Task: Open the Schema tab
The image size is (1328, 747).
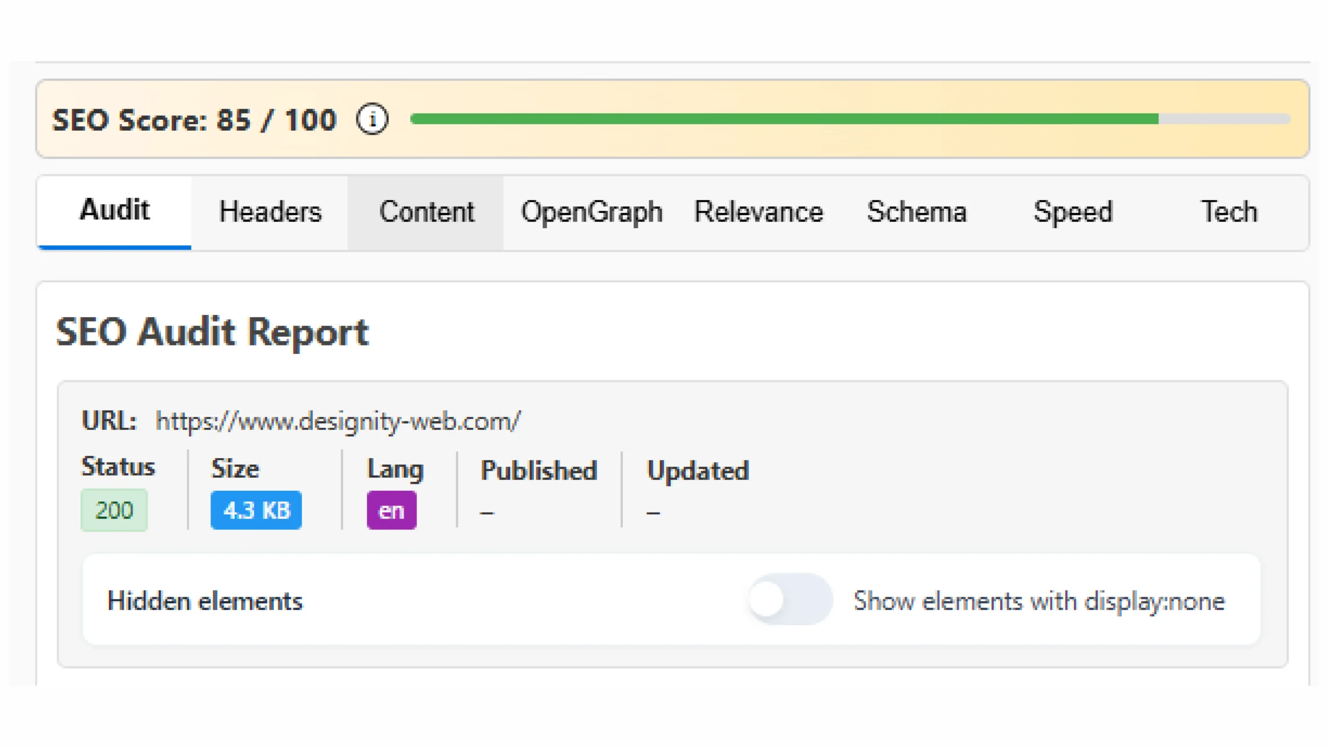Action: [917, 212]
